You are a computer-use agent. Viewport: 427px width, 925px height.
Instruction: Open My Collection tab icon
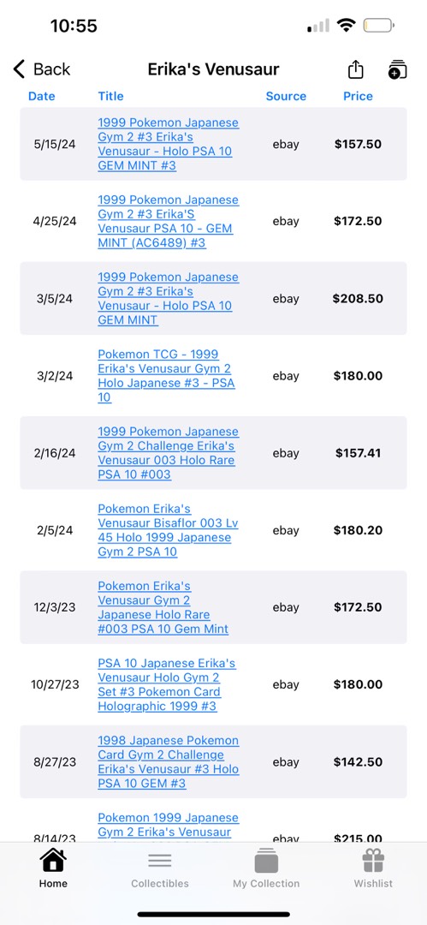[266, 861]
